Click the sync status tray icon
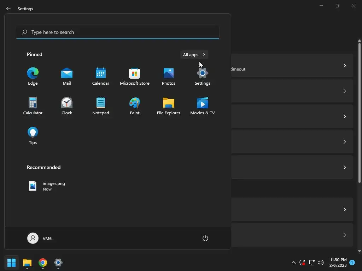This screenshot has height=271, width=362. pyautogui.click(x=302, y=263)
